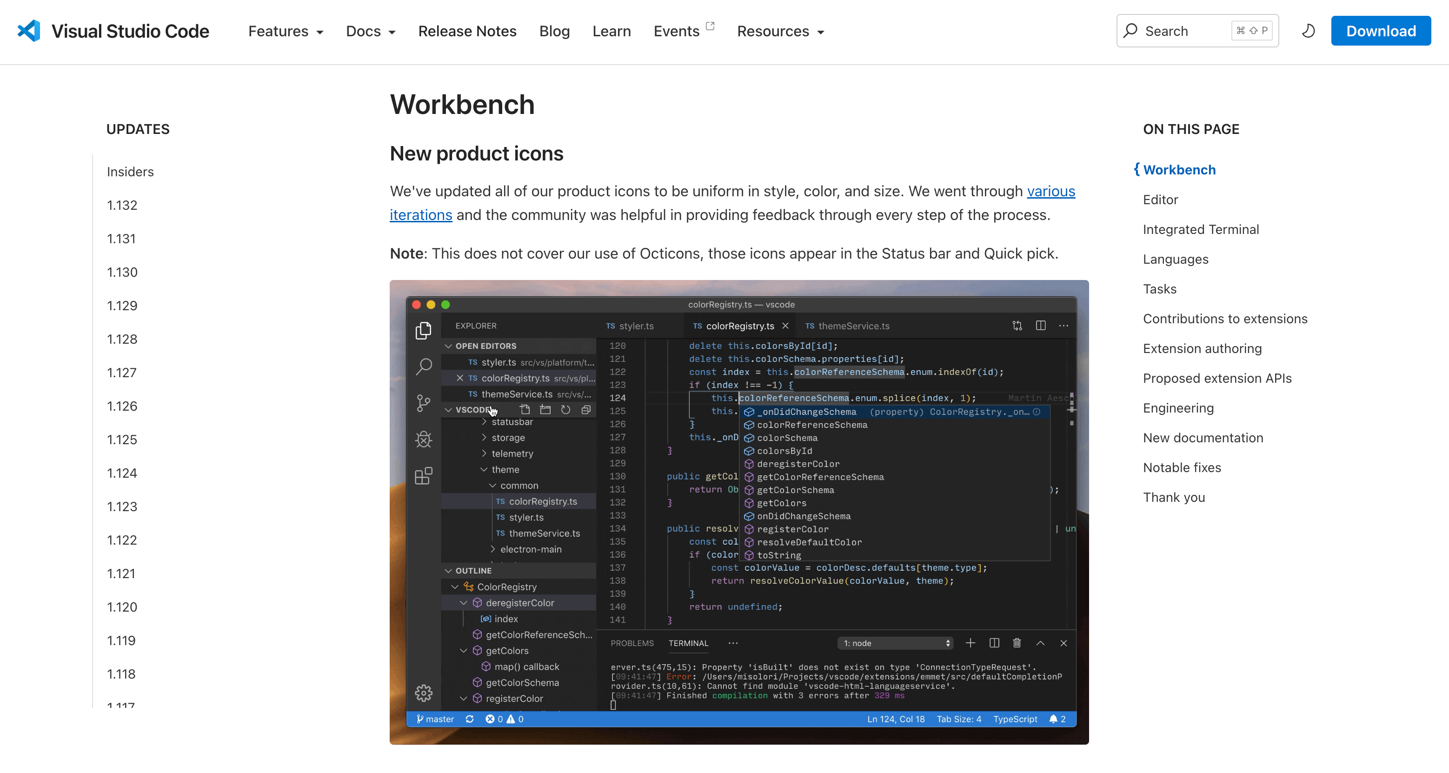The height and width of the screenshot is (773, 1449).
Task: Click the Source Control branch icon
Action: pos(424,403)
